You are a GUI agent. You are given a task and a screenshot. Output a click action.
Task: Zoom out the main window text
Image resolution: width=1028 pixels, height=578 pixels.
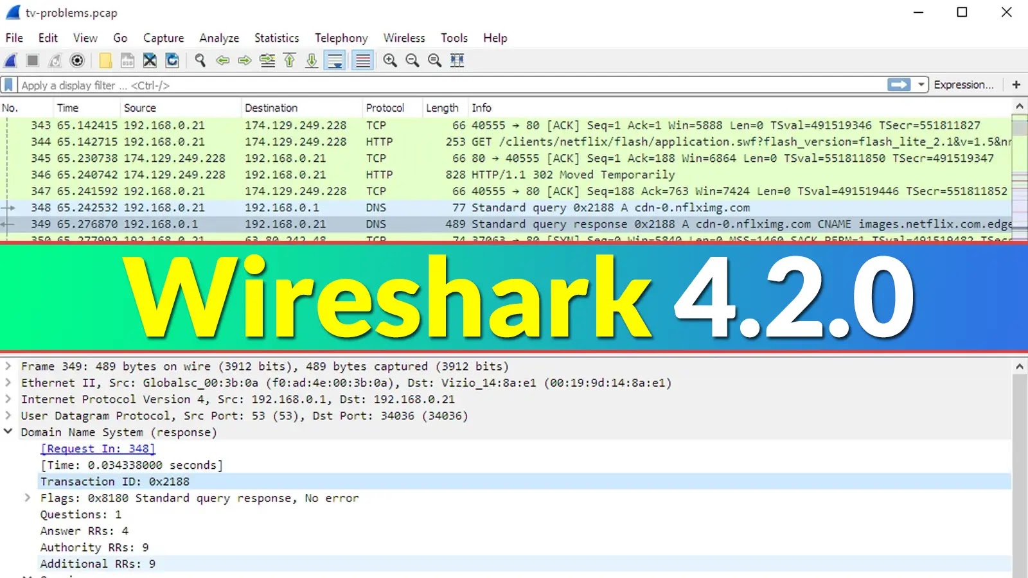point(412,60)
